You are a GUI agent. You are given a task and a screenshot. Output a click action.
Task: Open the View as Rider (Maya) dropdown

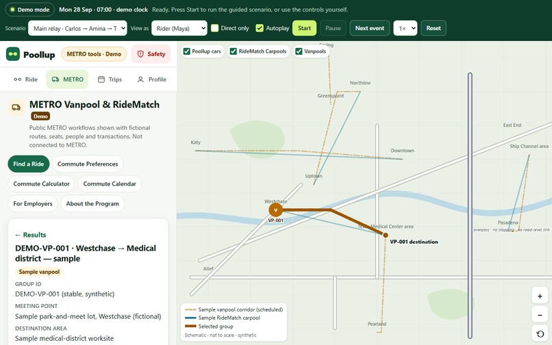[179, 28]
